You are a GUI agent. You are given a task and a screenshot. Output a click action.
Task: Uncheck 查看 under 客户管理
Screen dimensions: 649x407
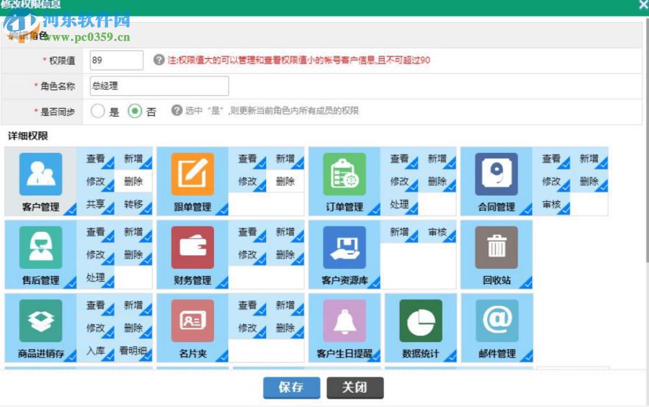(x=96, y=157)
